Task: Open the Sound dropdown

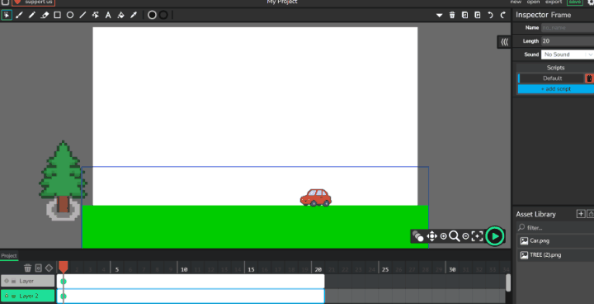Action: click(568, 55)
